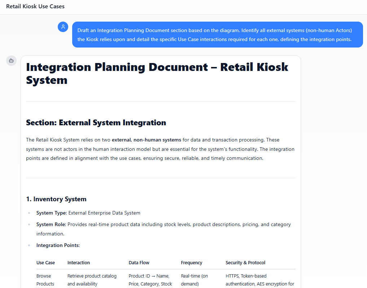Viewport: 367px width, 288px height.
Task: Click the Integration Points bullet label
Action: [x=57, y=245]
